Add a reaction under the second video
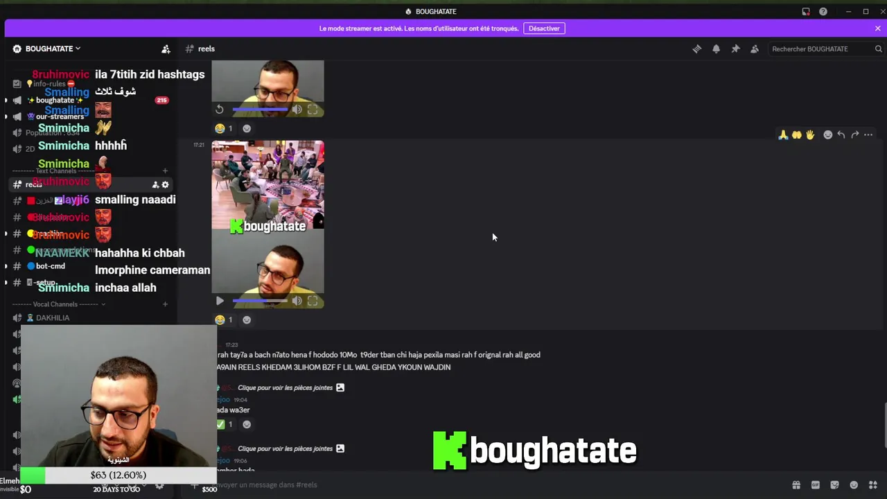The width and height of the screenshot is (887, 499). 247,319
